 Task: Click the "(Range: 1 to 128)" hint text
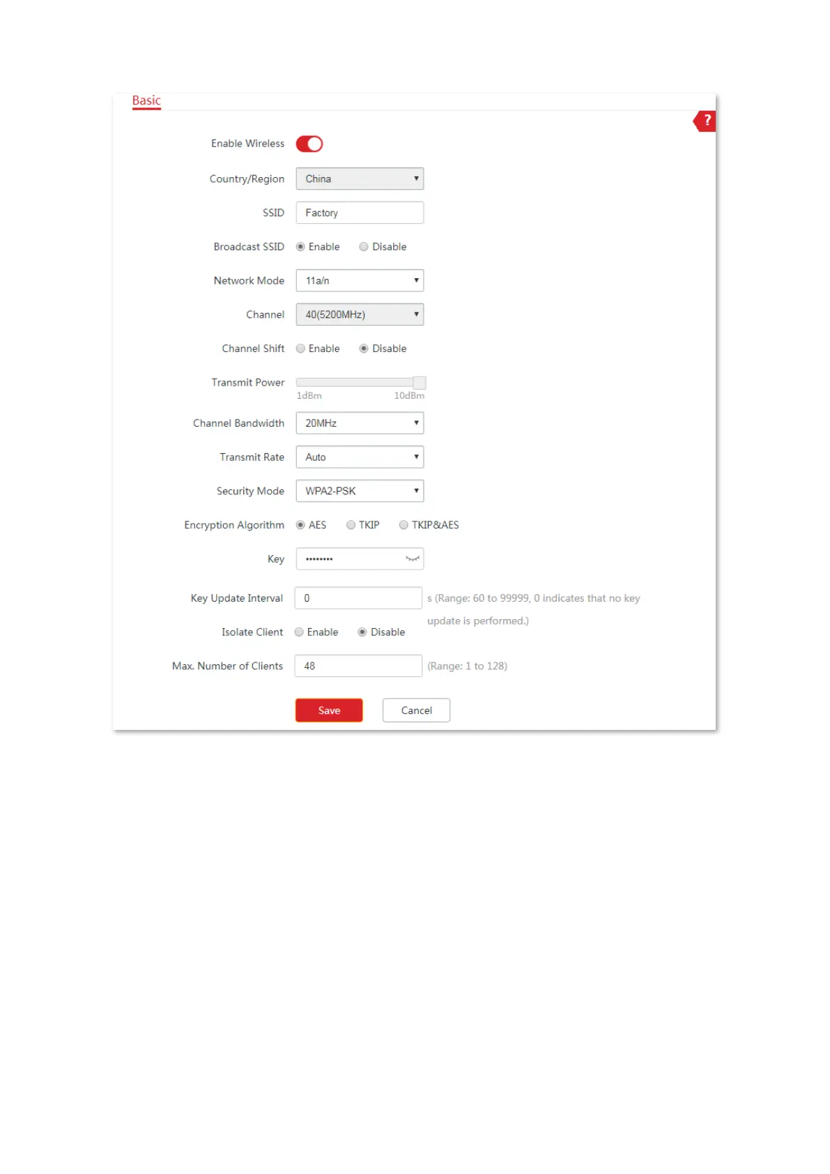coord(468,666)
